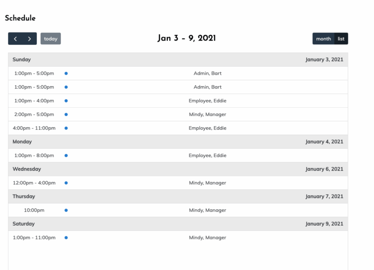Open the Monday day header

[x=22, y=142]
